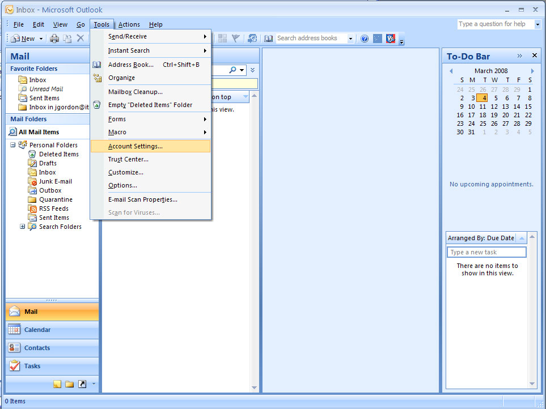Click the search magnifier icon in the Inbox
The image size is (546, 409).
tap(232, 70)
